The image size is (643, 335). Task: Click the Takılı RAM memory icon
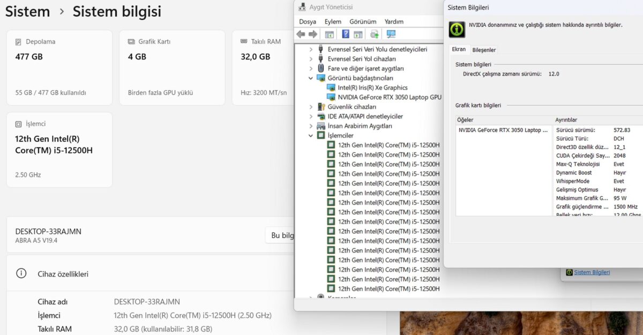pyautogui.click(x=244, y=42)
